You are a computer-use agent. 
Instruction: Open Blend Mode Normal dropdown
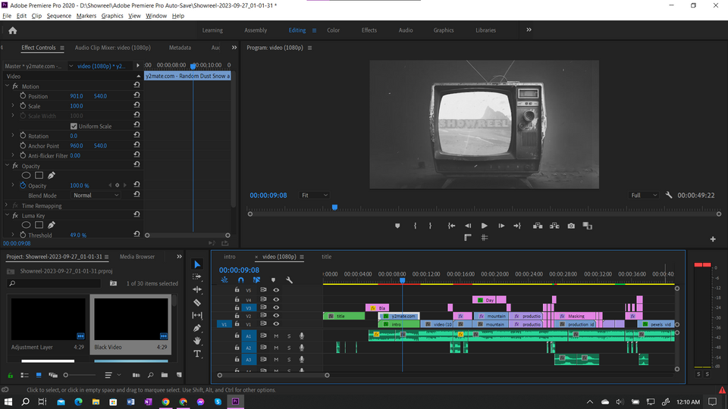click(x=96, y=195)
